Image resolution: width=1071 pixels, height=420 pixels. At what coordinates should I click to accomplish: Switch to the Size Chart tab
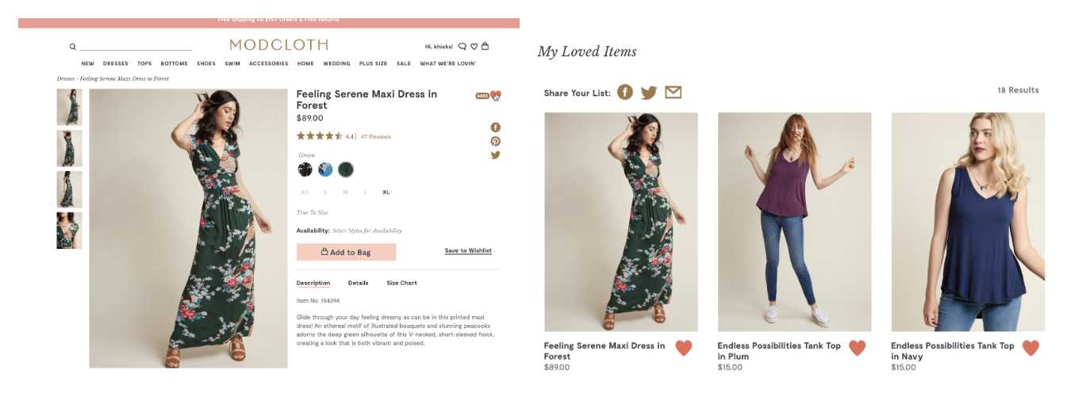[x=401, y=283]
